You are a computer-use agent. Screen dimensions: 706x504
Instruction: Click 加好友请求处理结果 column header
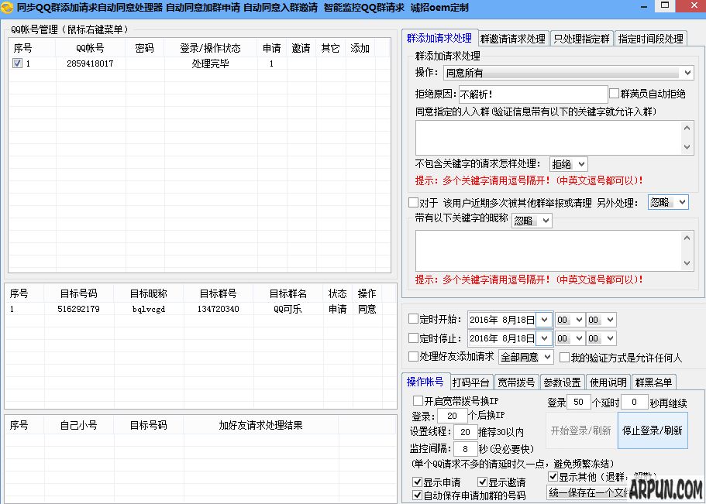[260, 425]
